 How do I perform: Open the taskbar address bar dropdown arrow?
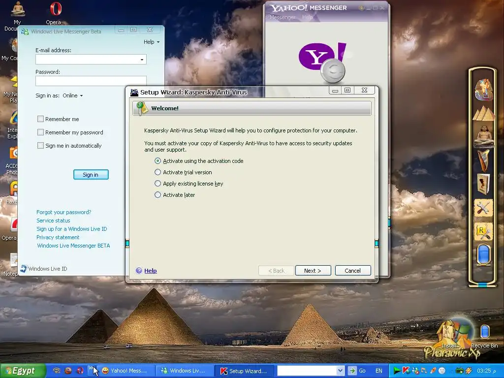341,371
